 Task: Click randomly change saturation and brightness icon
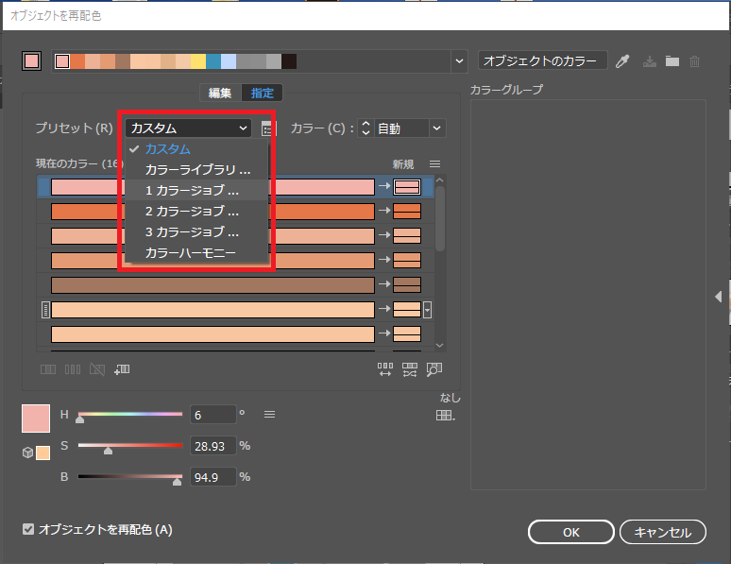[410, 369]
